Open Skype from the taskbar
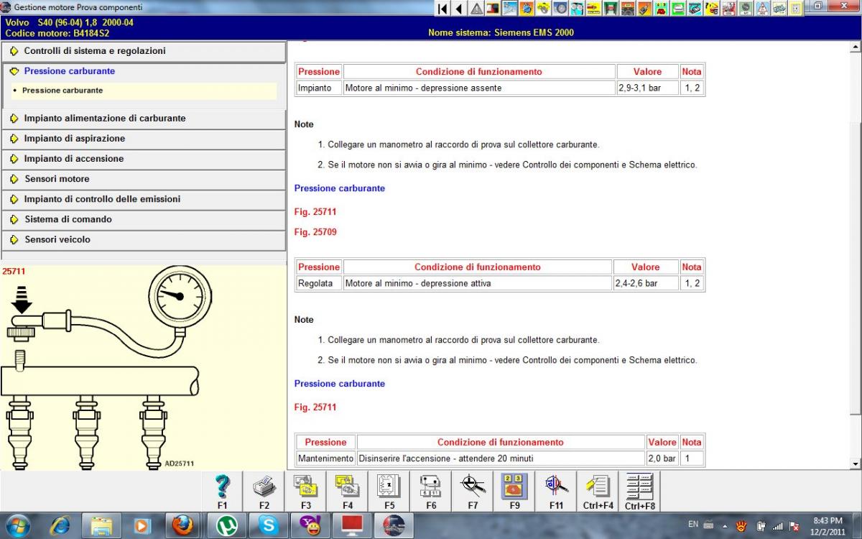 click(269, 526)
